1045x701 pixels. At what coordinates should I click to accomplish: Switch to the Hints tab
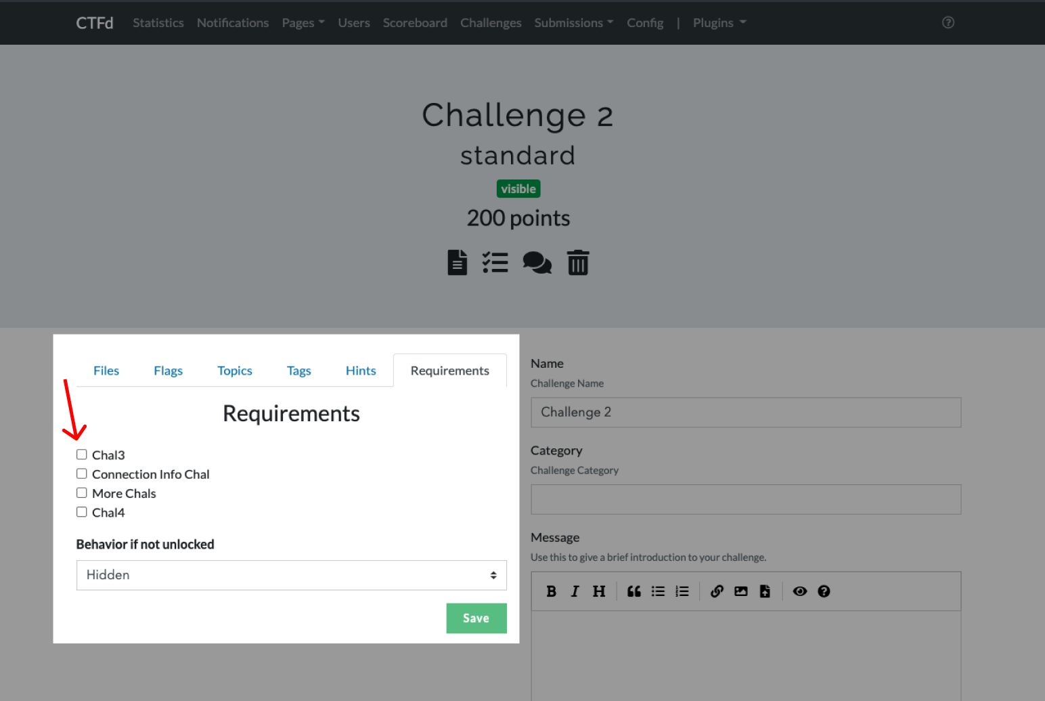(361, 370)
